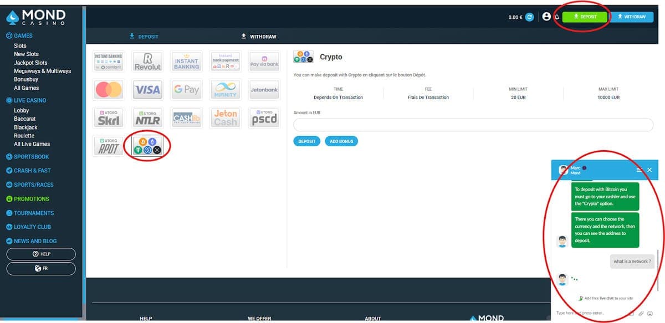Open the FR language selector
Viewport: 665px width, 323px height.
point(41,269)
